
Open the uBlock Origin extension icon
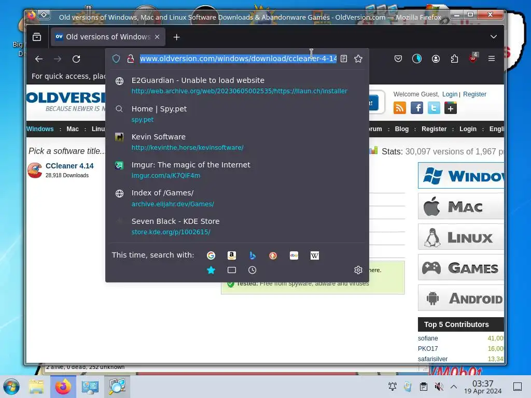click(473, 58)
